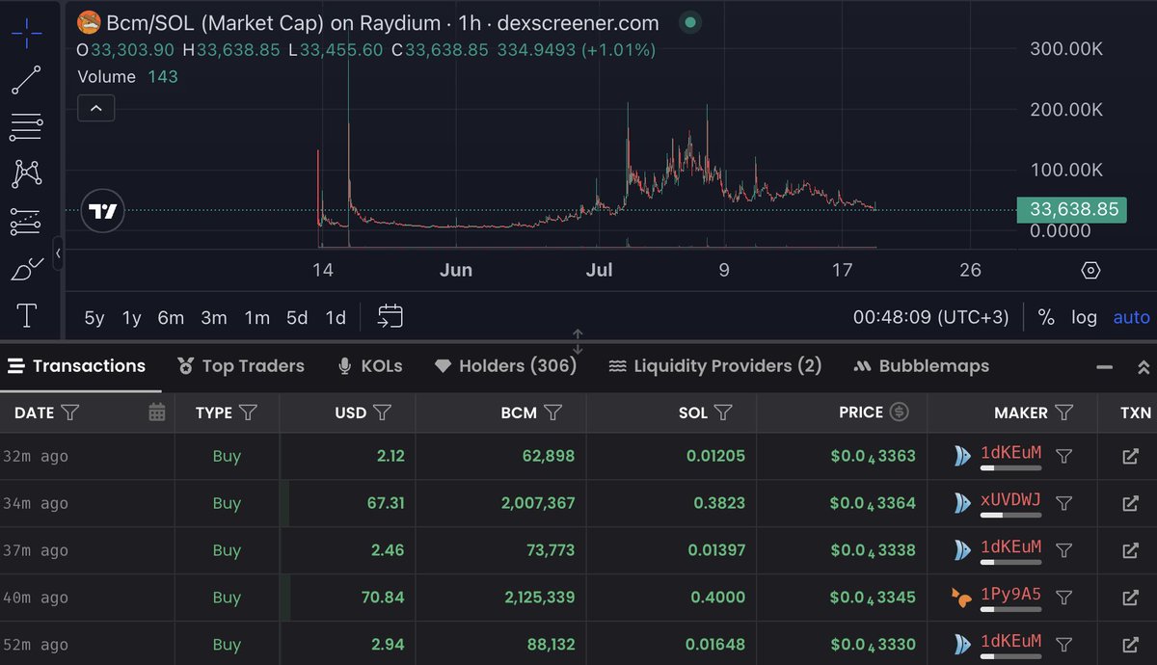
Task: Select the brush drawing tool
Action: [26, 269]
